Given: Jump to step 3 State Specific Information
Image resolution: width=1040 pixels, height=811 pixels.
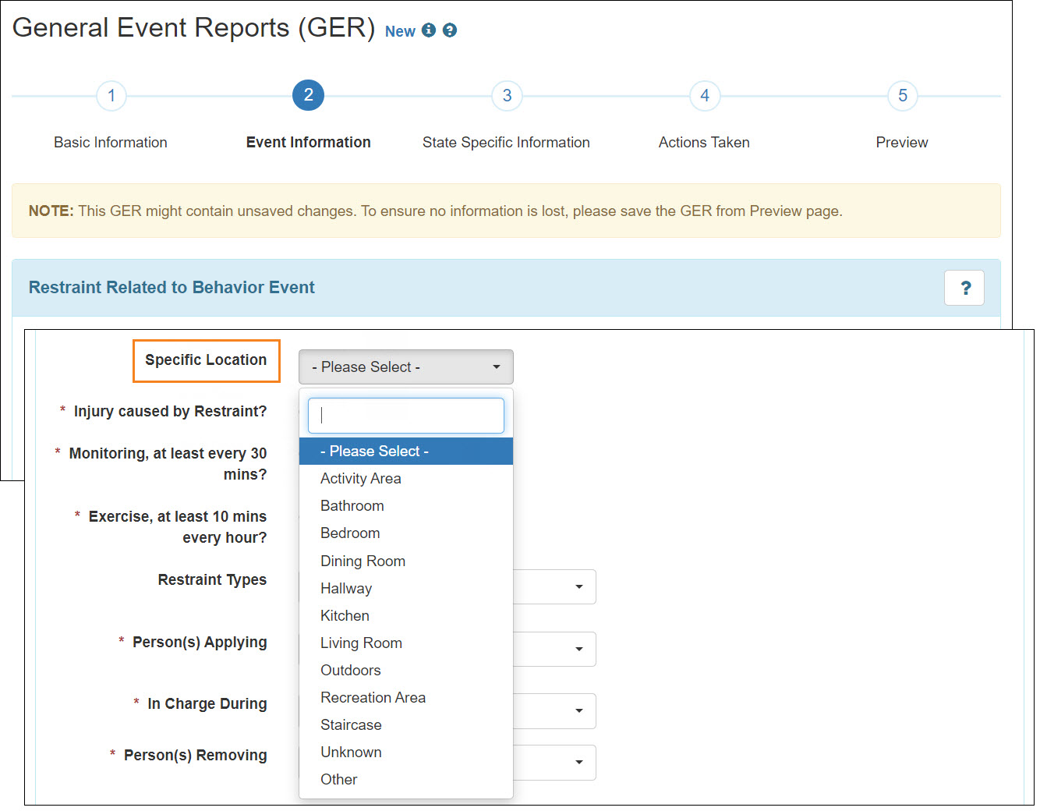Looking at the screenshot, I should 507,96.
